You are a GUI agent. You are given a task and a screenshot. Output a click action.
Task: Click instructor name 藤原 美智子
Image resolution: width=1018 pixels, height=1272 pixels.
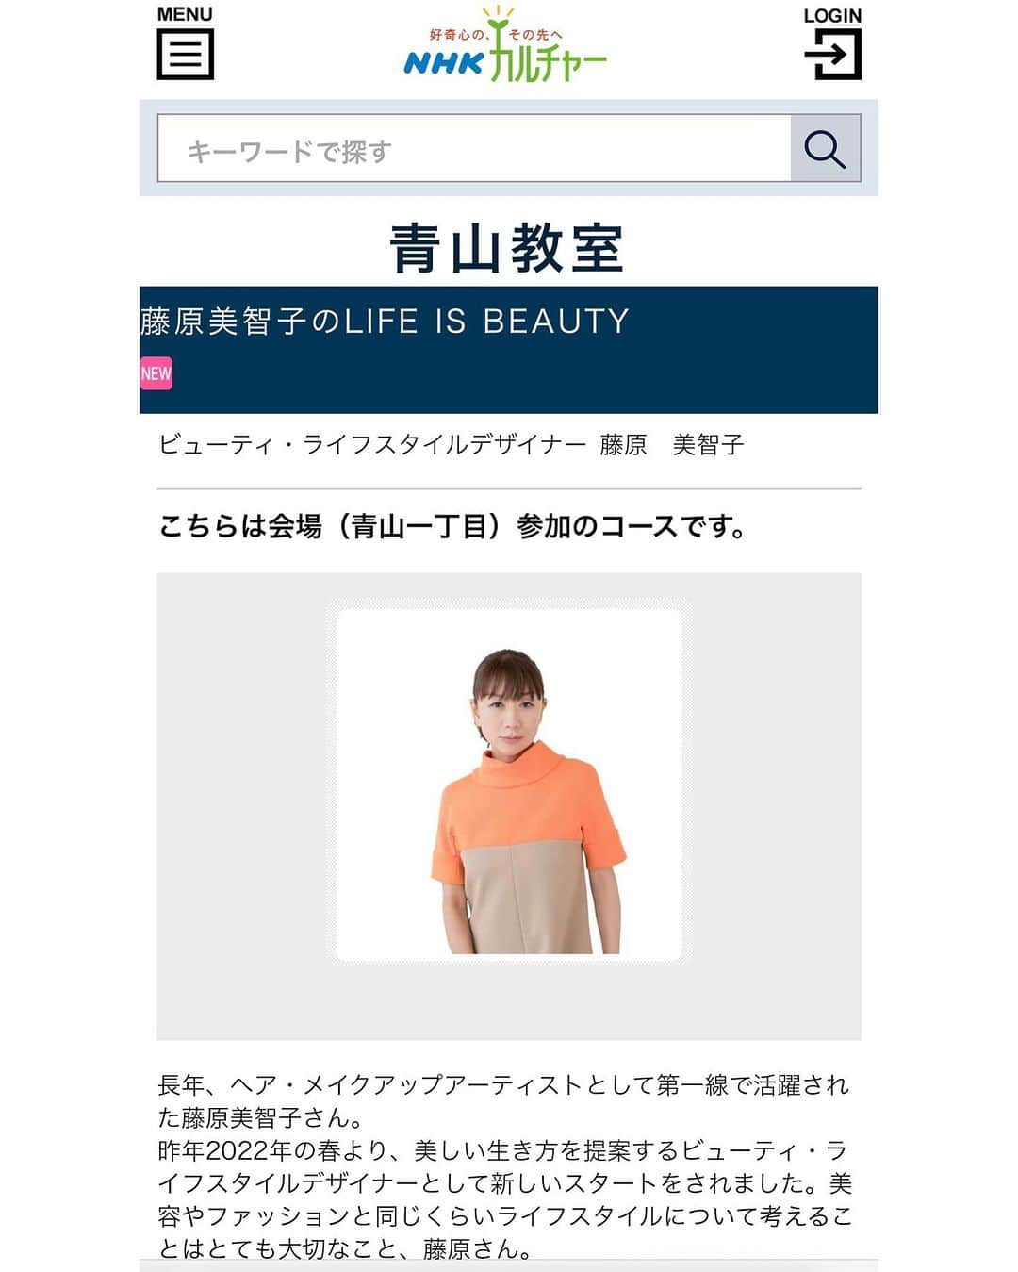672,444
